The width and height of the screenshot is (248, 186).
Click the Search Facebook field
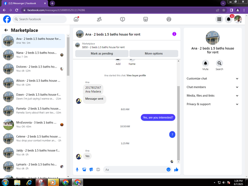(40, 19)
